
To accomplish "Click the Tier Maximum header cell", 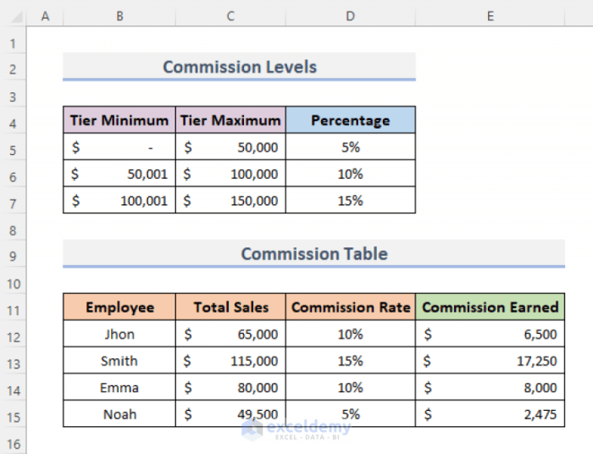I will click(230, 119).
